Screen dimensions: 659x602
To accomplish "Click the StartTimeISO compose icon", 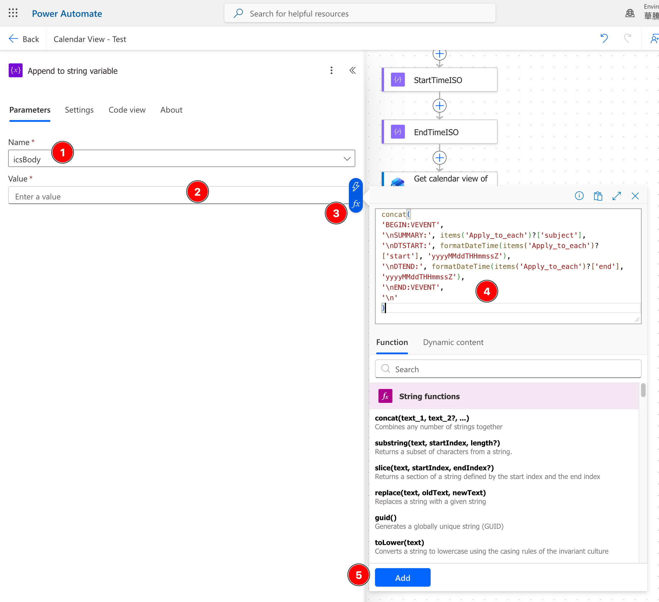I will tap(398, 80).
